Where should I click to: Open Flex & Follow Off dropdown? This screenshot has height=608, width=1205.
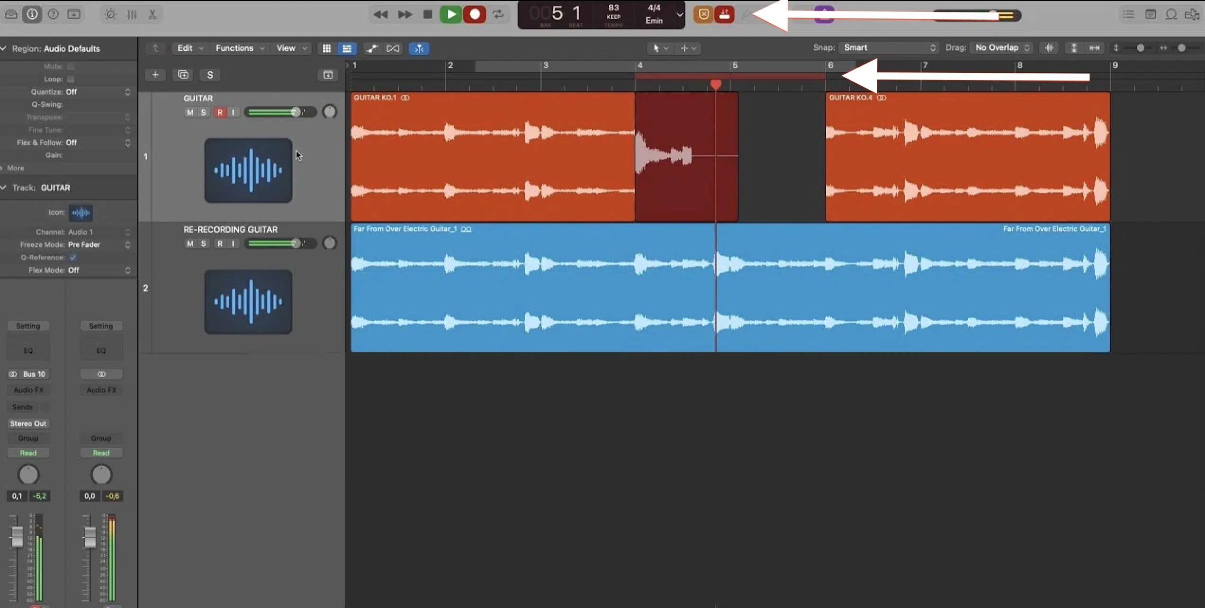coord(99,143)
